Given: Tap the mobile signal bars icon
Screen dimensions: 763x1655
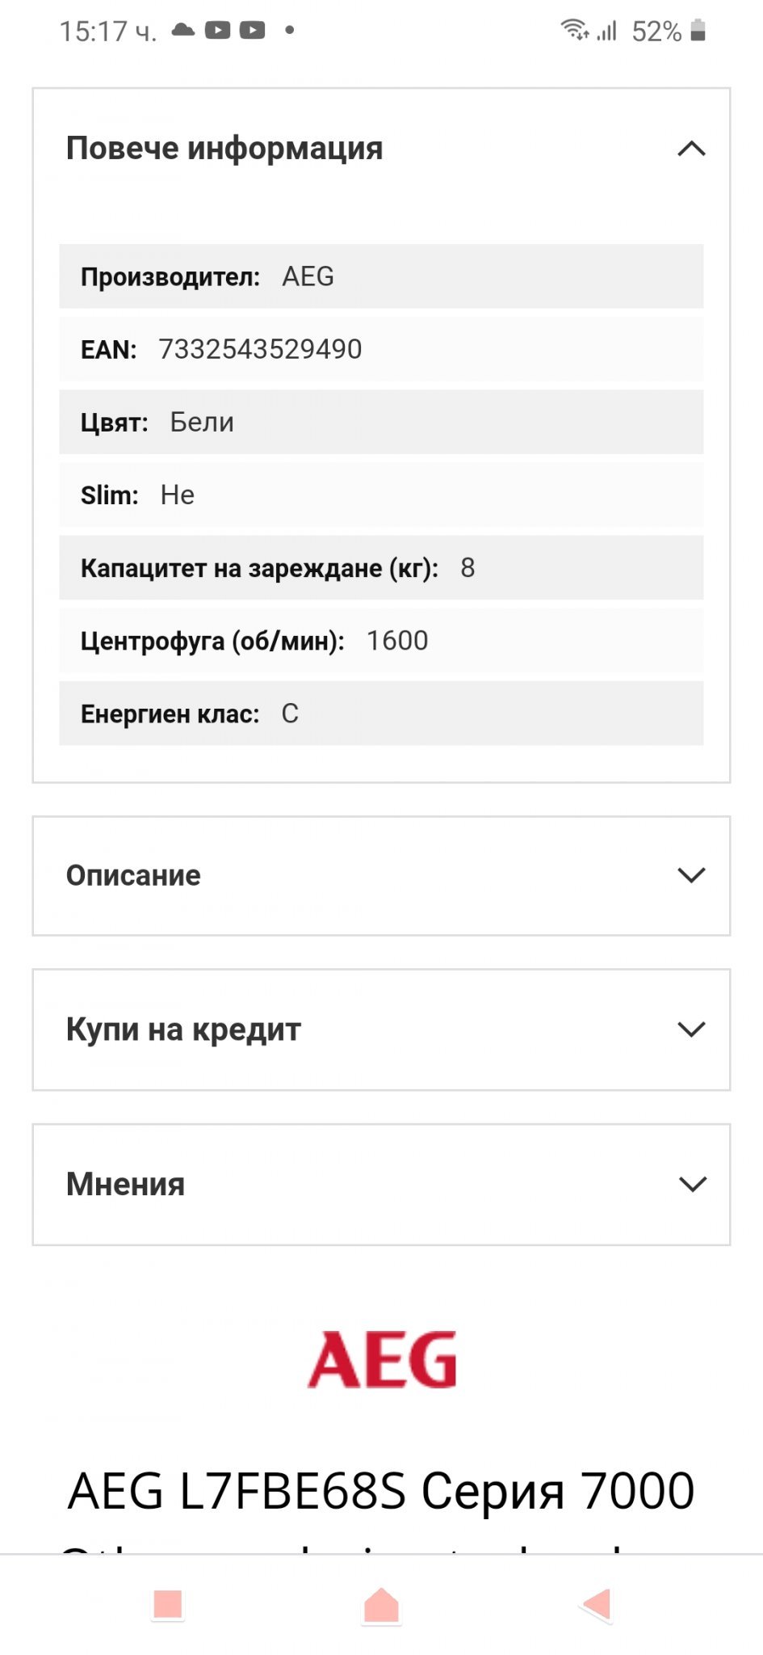Looking at the screenshot, I should click(607, 31).
